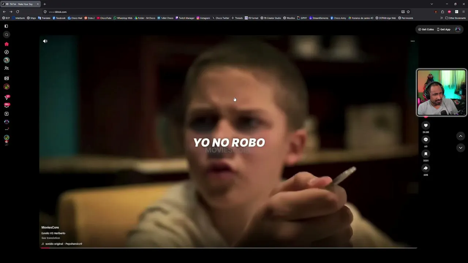Open the Dota 2 bookmark
The image size is (468, 263).
90,18
